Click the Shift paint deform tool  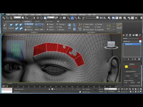(x=69, y=26)
